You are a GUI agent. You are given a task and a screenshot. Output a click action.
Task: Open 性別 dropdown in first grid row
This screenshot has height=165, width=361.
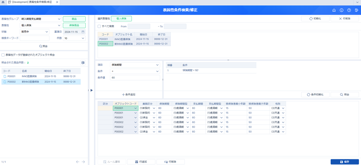pos(283,108)
